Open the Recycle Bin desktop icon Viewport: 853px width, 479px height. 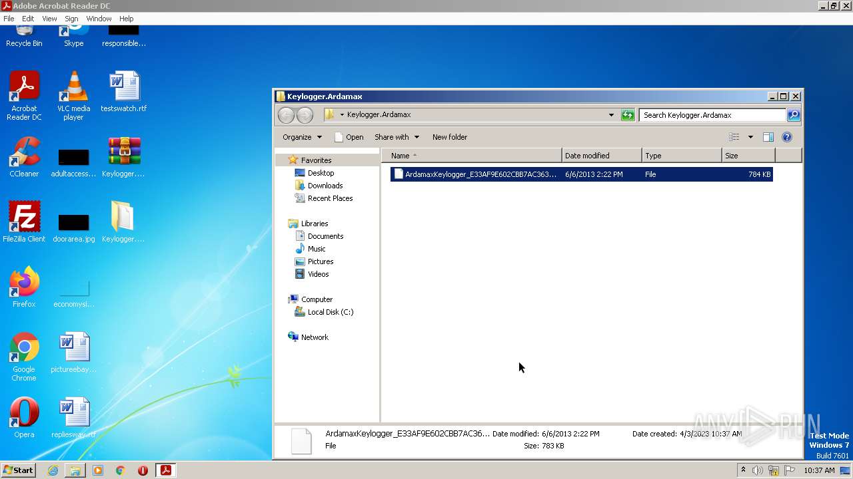pyautogui.click(x=24, y=37)
